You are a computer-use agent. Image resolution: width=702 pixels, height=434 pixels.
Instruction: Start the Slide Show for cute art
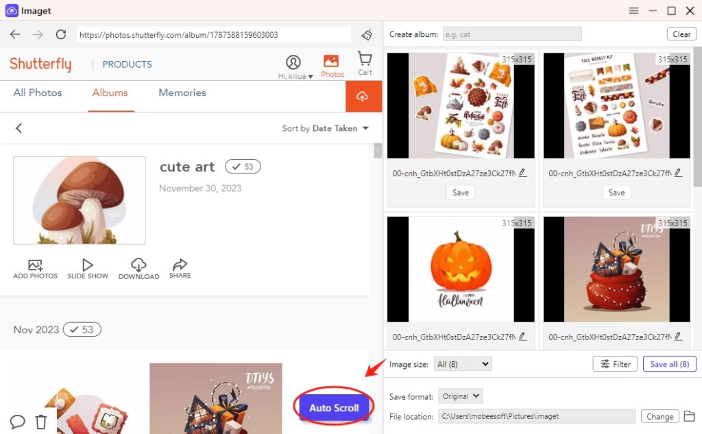(x=88, y=267)
